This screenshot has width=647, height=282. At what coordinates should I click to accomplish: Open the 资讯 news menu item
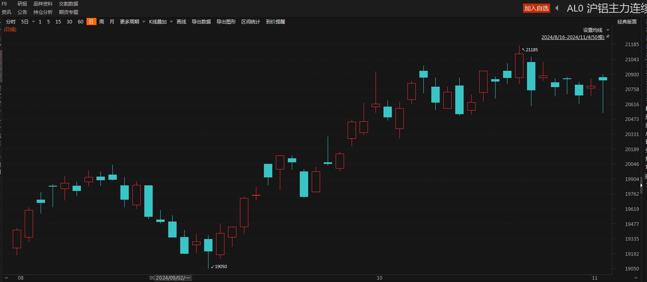6,12
